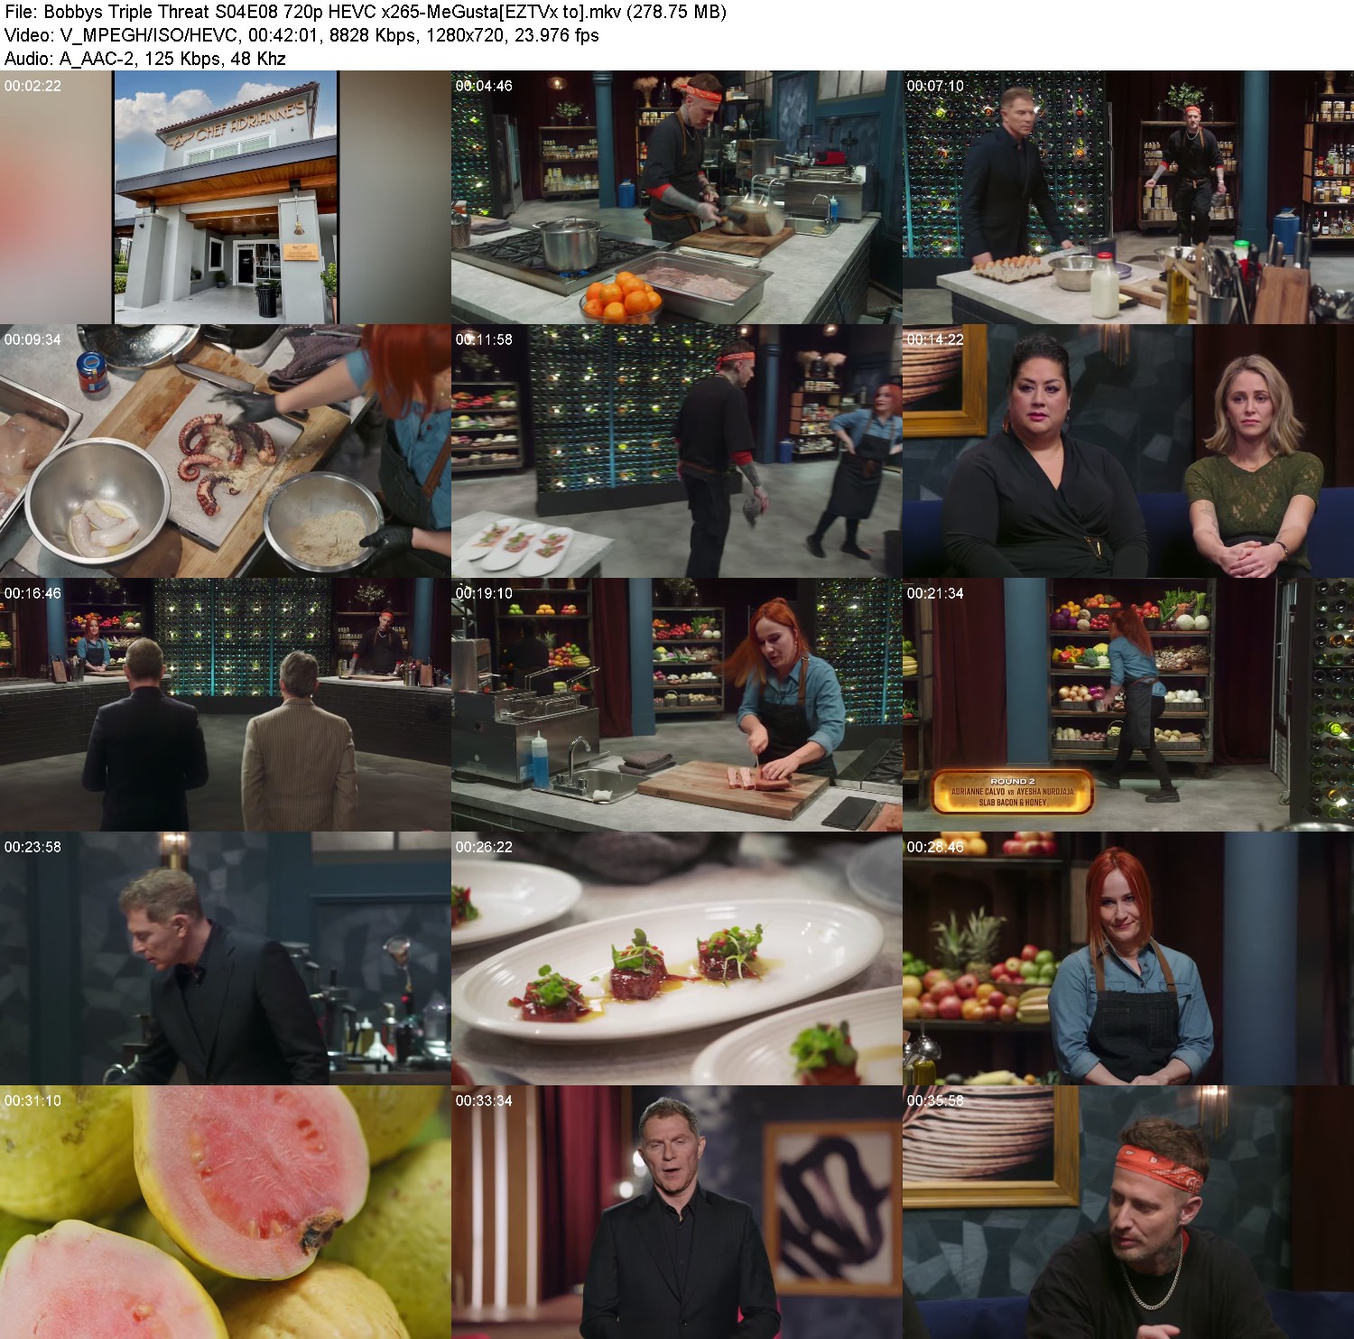Select the thumbnail at 00:19:10

tap(677, 705)
